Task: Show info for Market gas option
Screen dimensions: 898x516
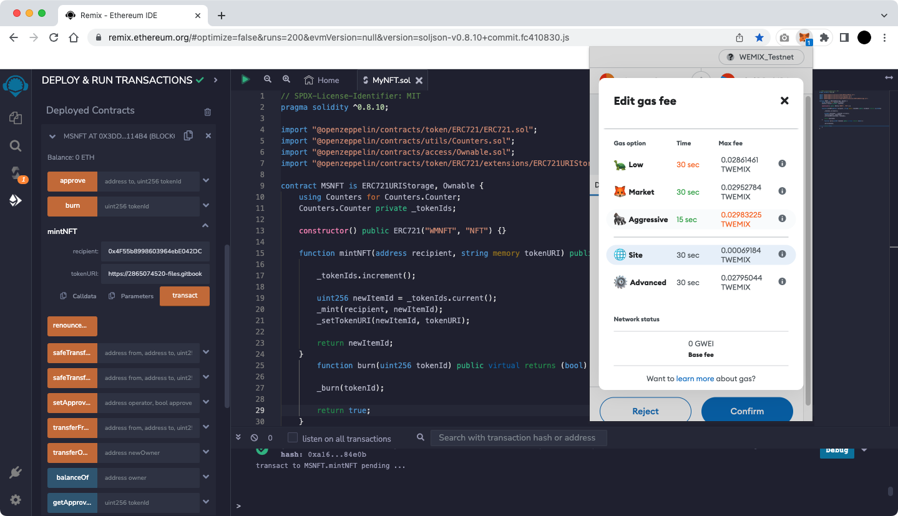Action: point(782,191)
